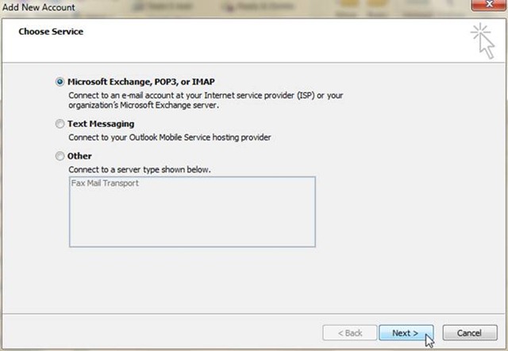Click the Add New Account title text
The height and width of the screenshot is (351, 508).
39,7
